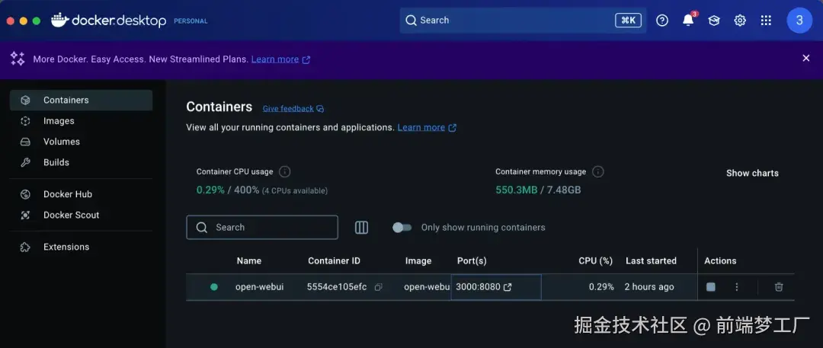Screen dimensions: 823x348
Task: Sort by Name column header
Action: [x=248, y=261]
